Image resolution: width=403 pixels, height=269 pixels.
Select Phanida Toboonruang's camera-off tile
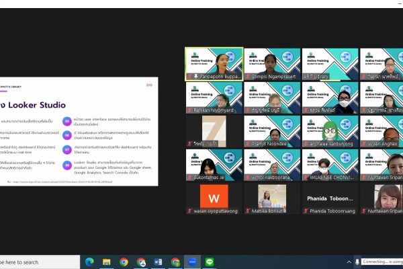[x=330, y=199]
